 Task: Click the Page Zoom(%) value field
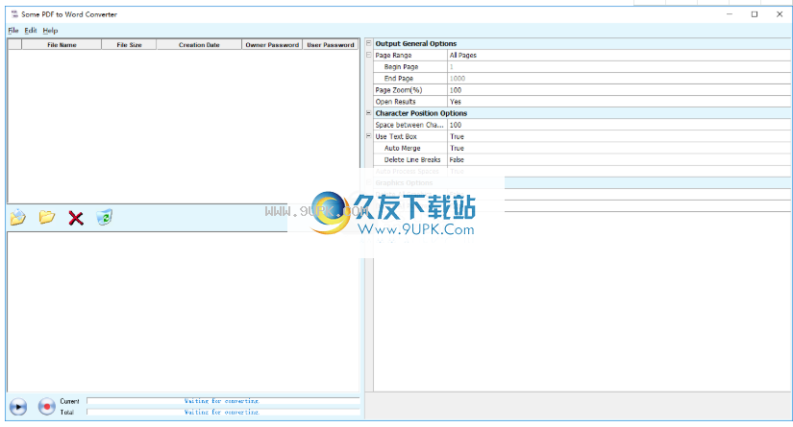pyautogui.click(x=619, y=90)
